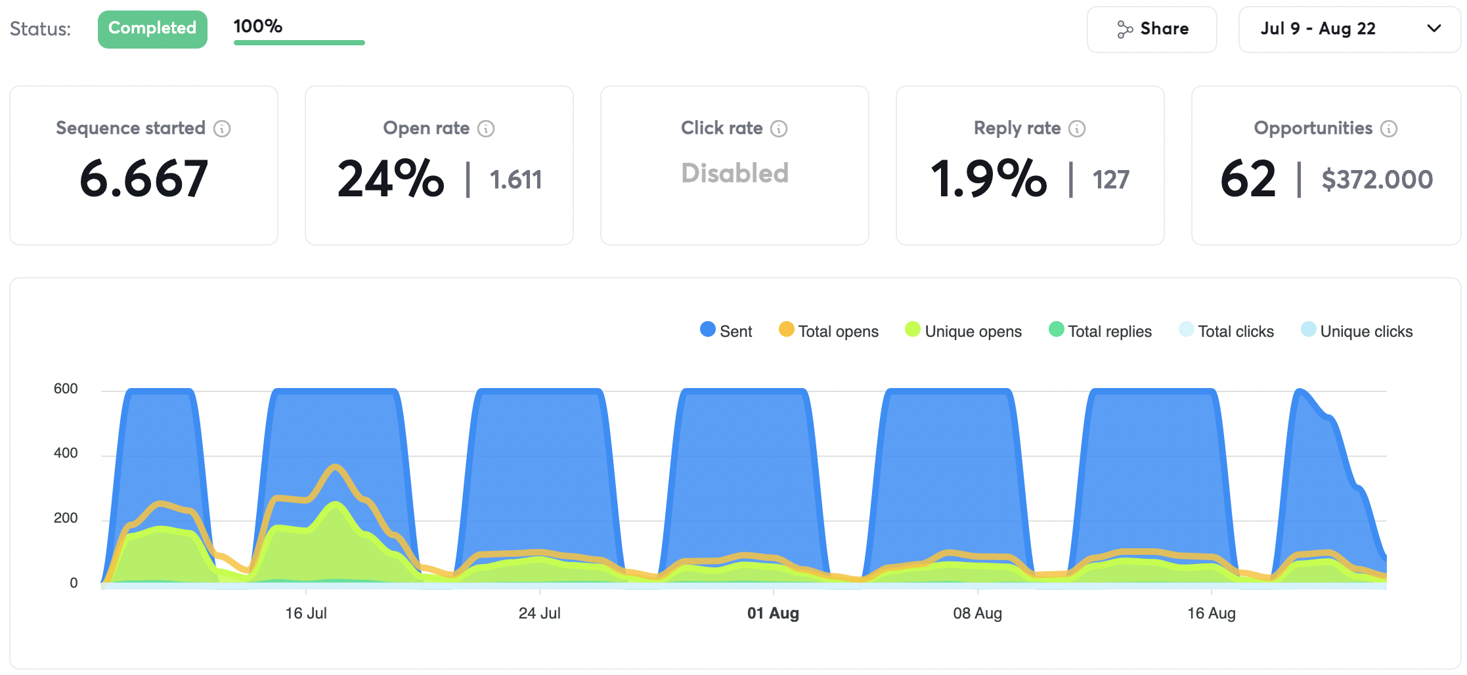Hide the Total opens series in legend
Viewport: 1467px width, 675px height.
click(x=828, y=331)
